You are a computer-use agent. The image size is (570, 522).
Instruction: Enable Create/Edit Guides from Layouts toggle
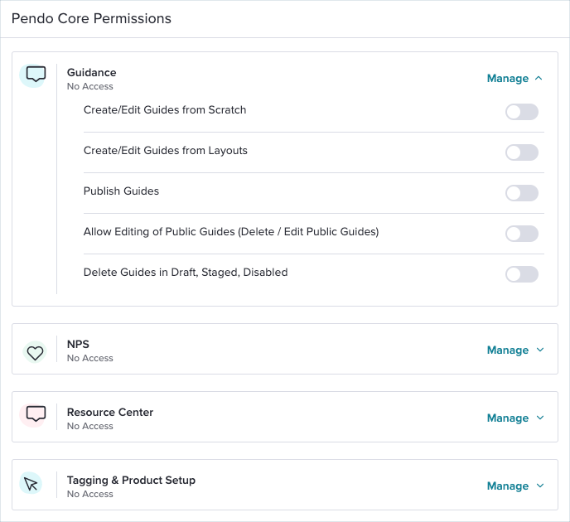click(x=522, y=152)
